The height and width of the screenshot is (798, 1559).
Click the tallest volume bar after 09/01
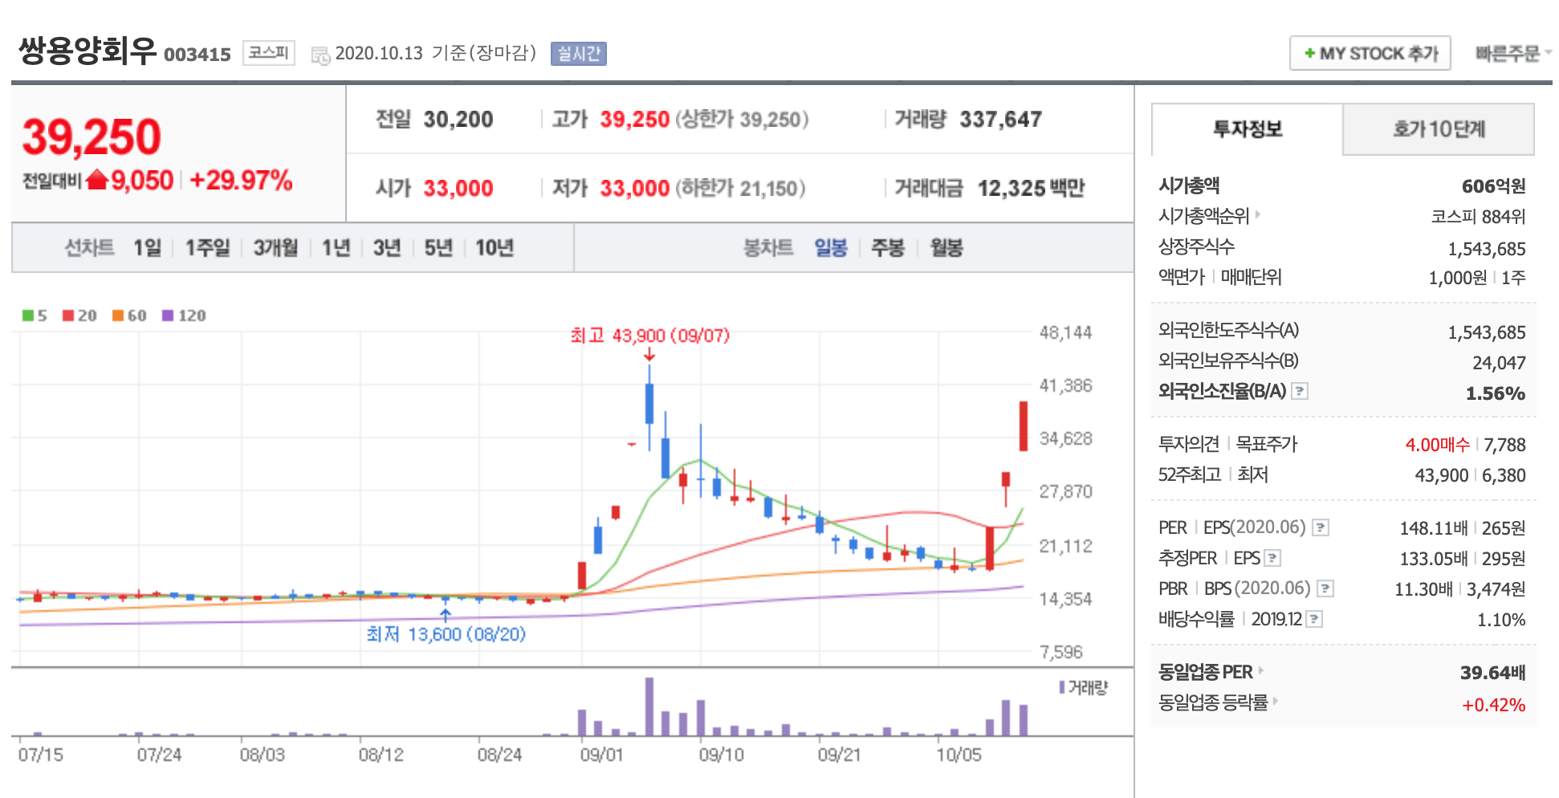tap(649, 706)
